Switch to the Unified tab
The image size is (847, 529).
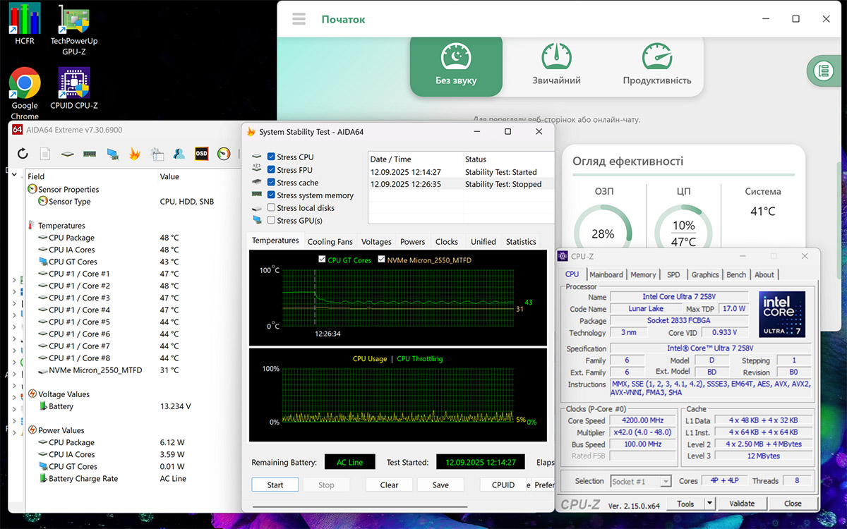coord(483,241)
